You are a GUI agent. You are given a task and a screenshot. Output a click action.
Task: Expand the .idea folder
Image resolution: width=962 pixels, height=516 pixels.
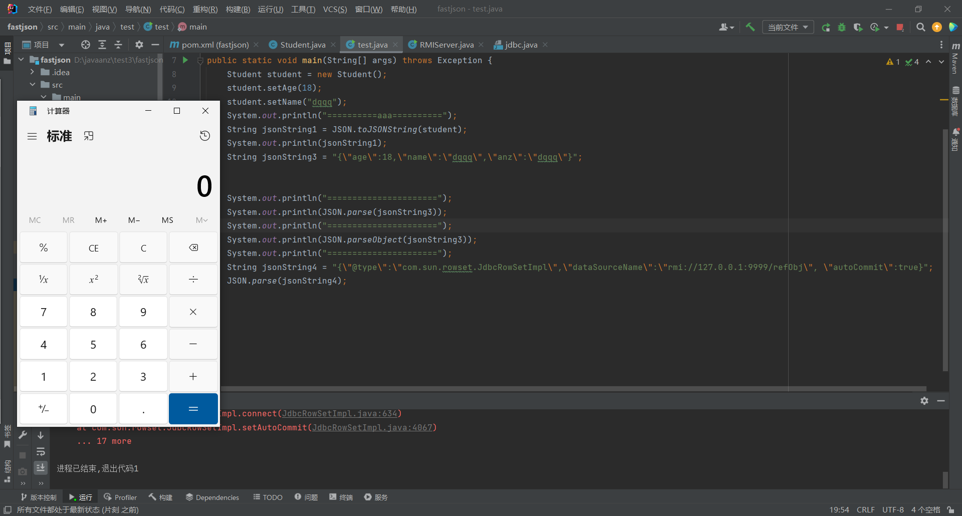(33, 72)
